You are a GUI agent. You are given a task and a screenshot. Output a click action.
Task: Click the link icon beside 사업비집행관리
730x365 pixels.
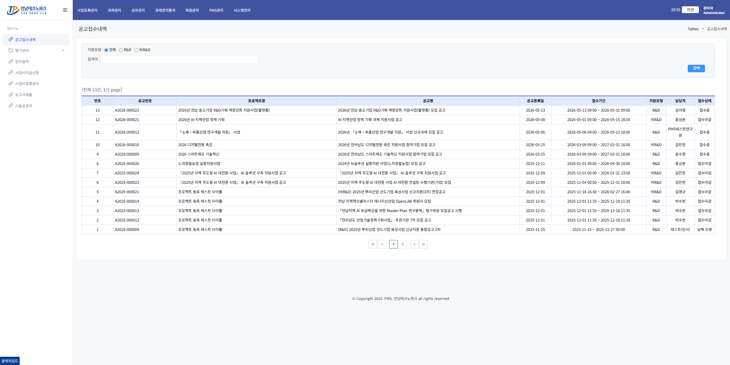[x=11, y=83]
